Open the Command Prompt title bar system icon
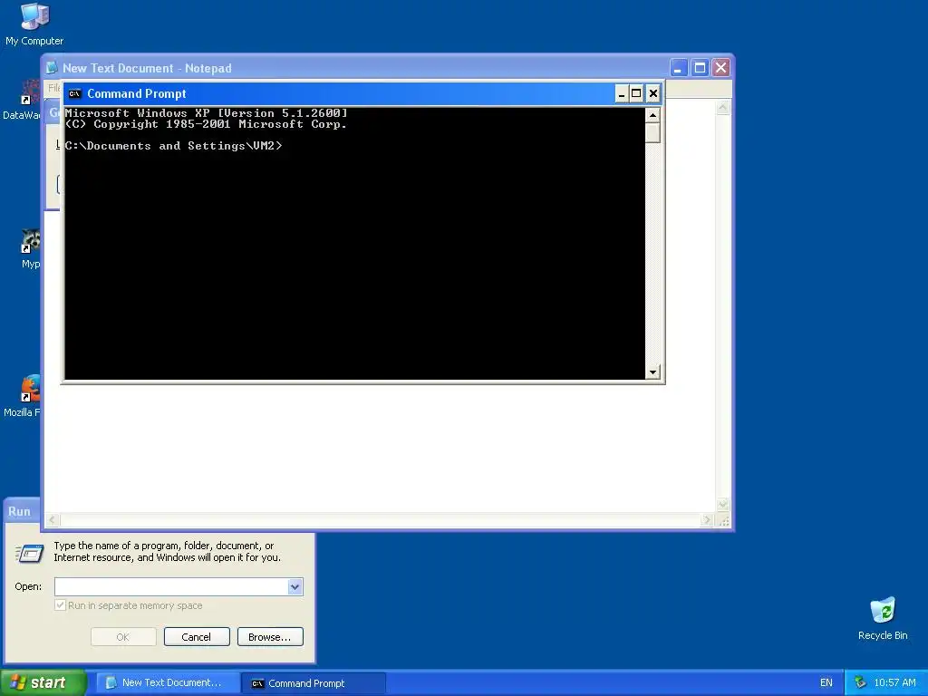Image resolution: width=928 pixels, height=696 pixels. tap(74, 93)
